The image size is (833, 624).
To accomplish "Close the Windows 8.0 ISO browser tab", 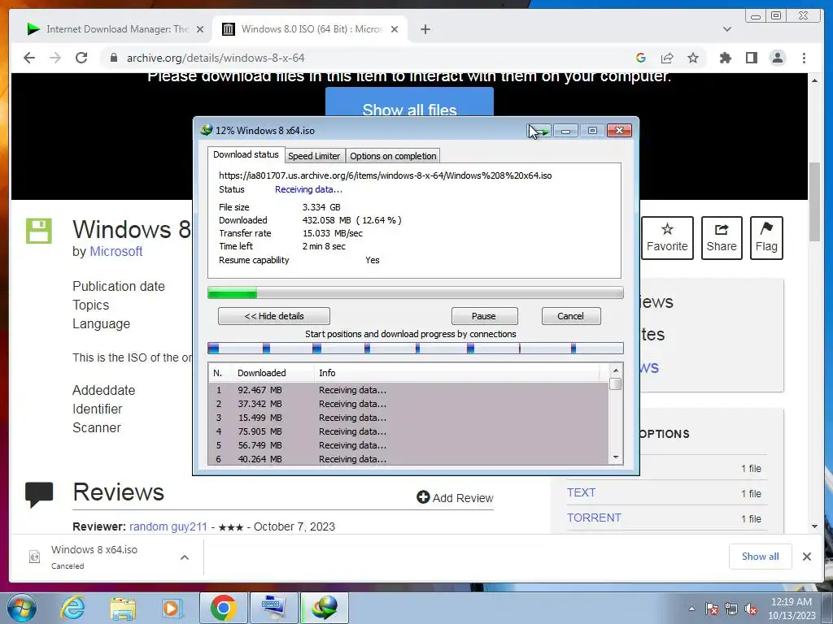I will (x=395, y=29).
